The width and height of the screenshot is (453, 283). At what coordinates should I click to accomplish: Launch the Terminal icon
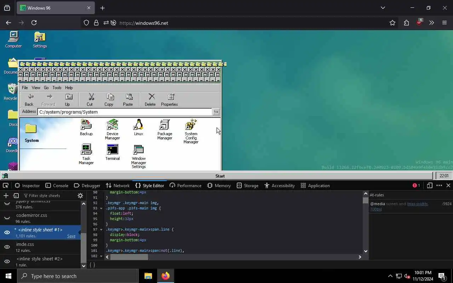[112, 152]
